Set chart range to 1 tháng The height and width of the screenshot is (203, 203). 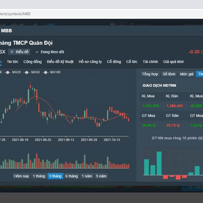coord(39,176)
